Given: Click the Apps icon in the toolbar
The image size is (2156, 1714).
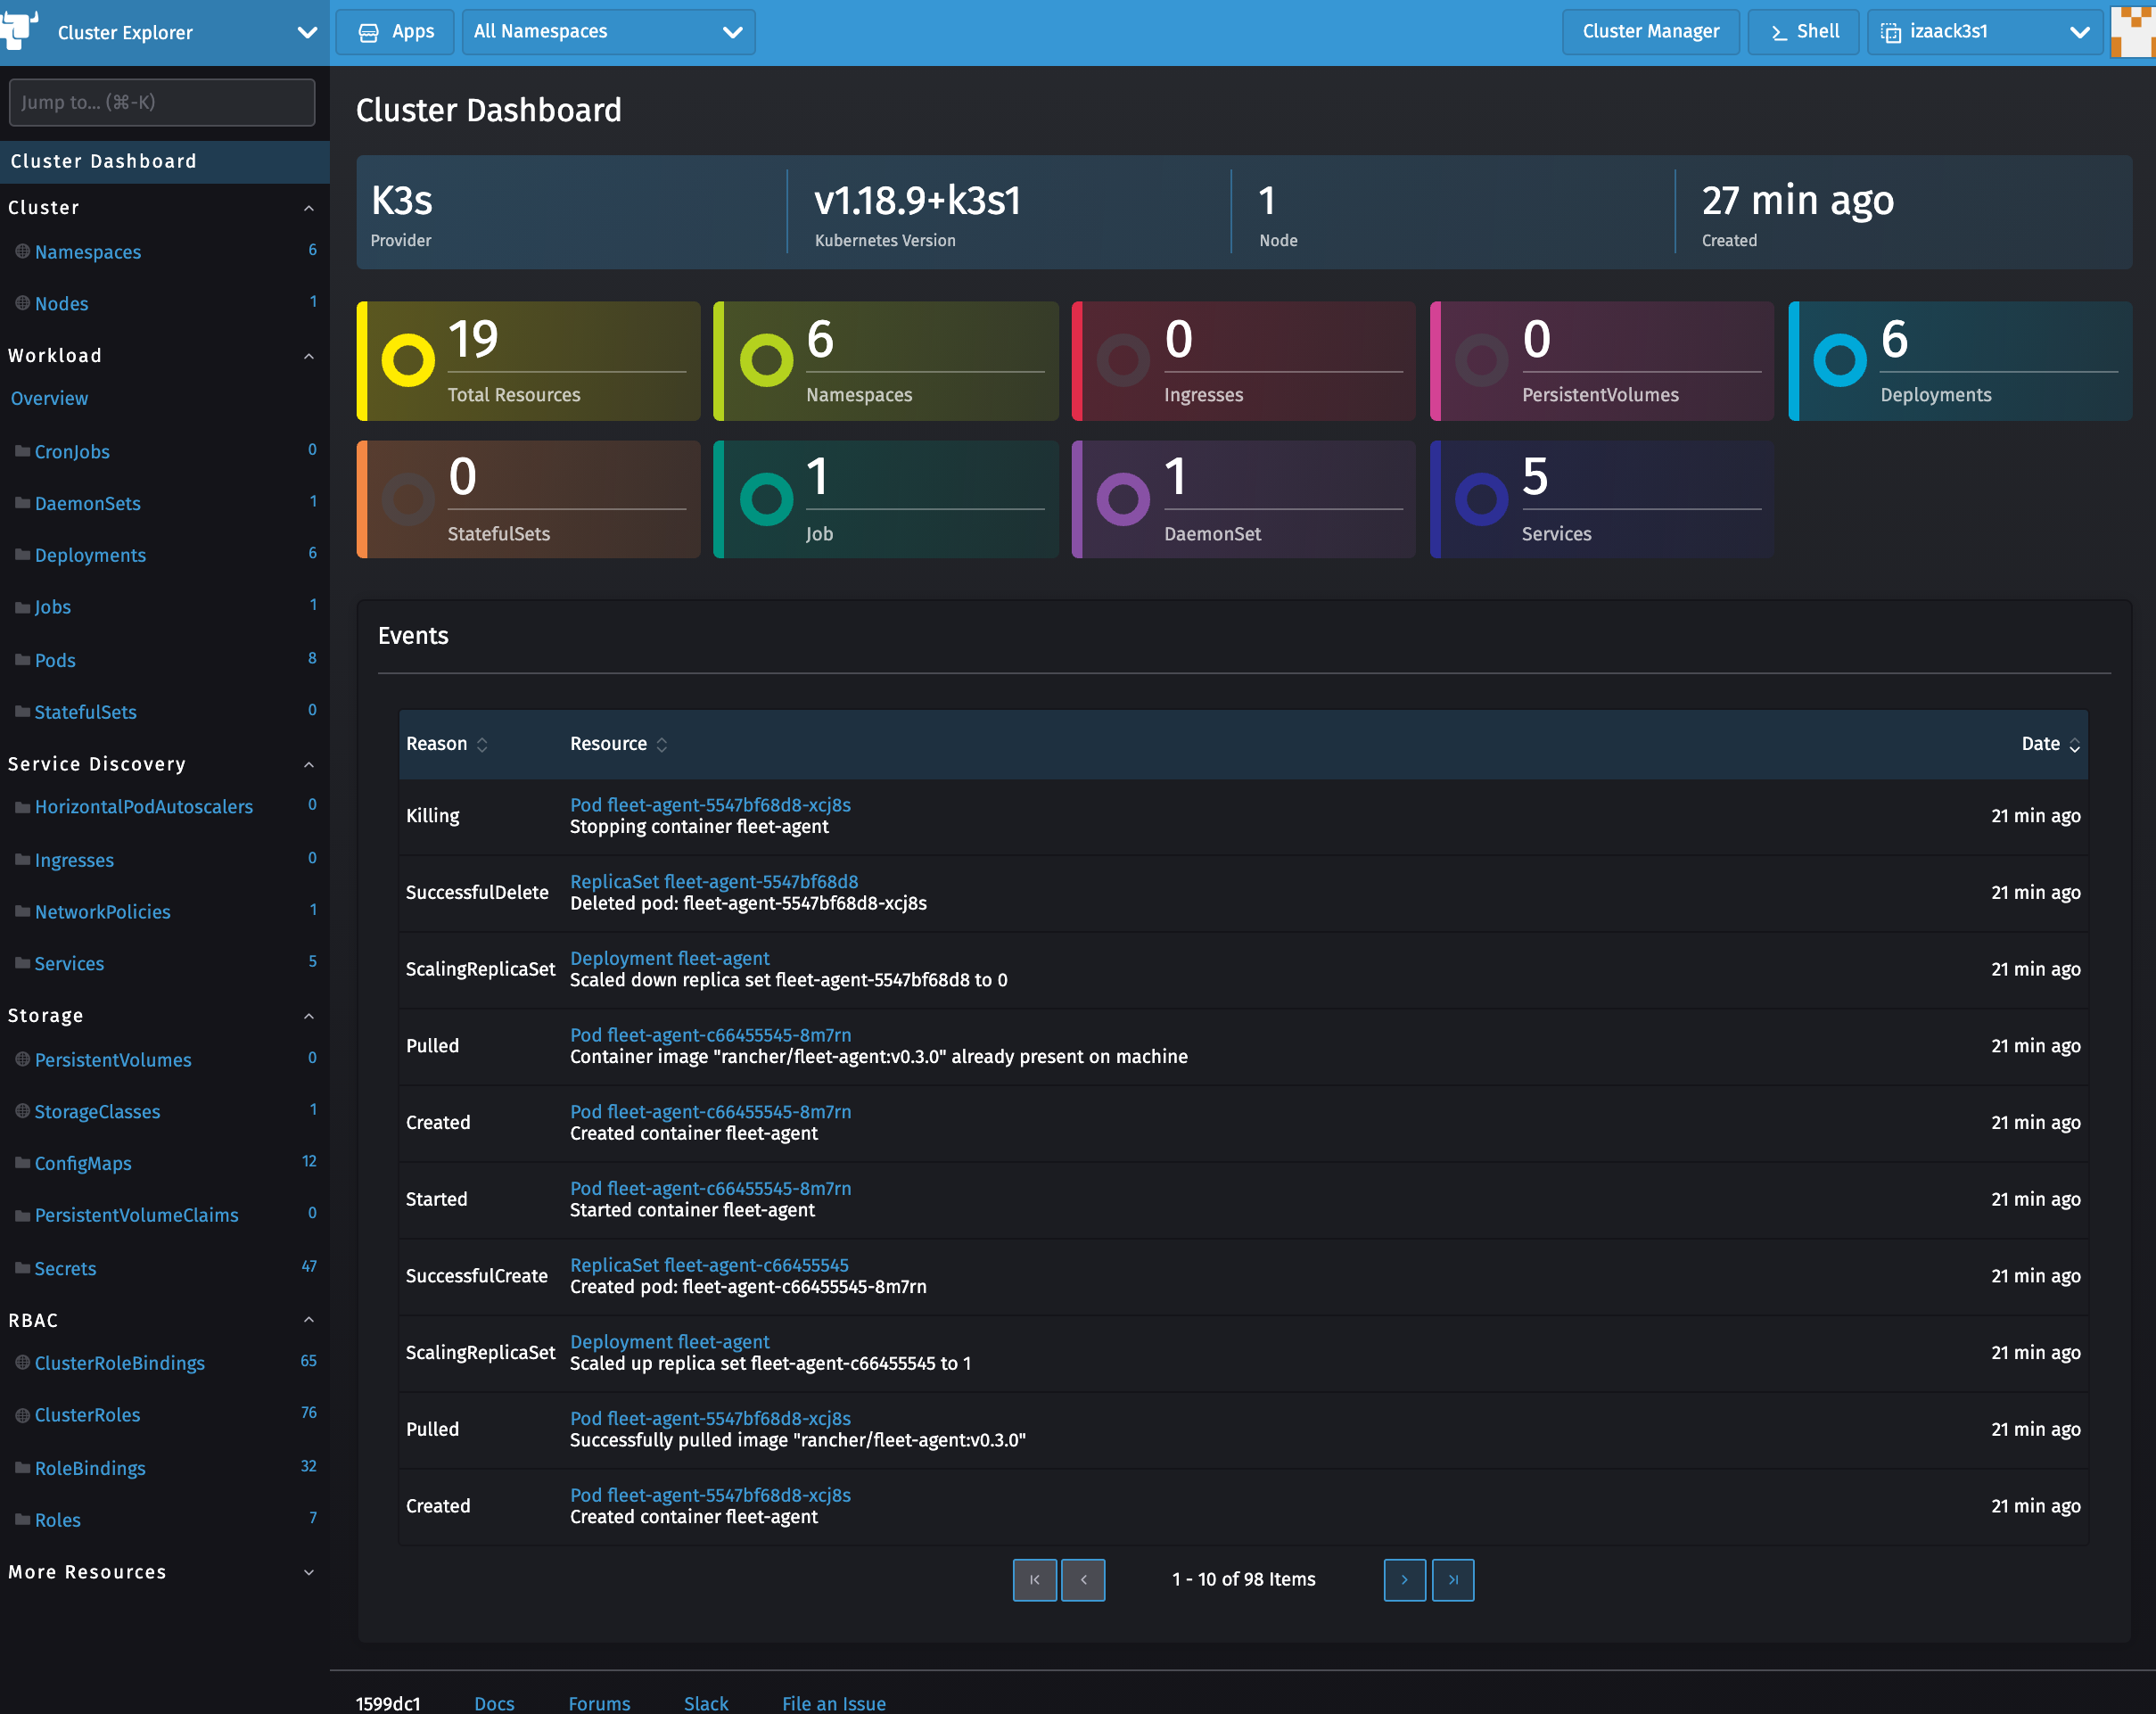Looking at the screenshot, I should pyautogui.click(x=369, y=31).
